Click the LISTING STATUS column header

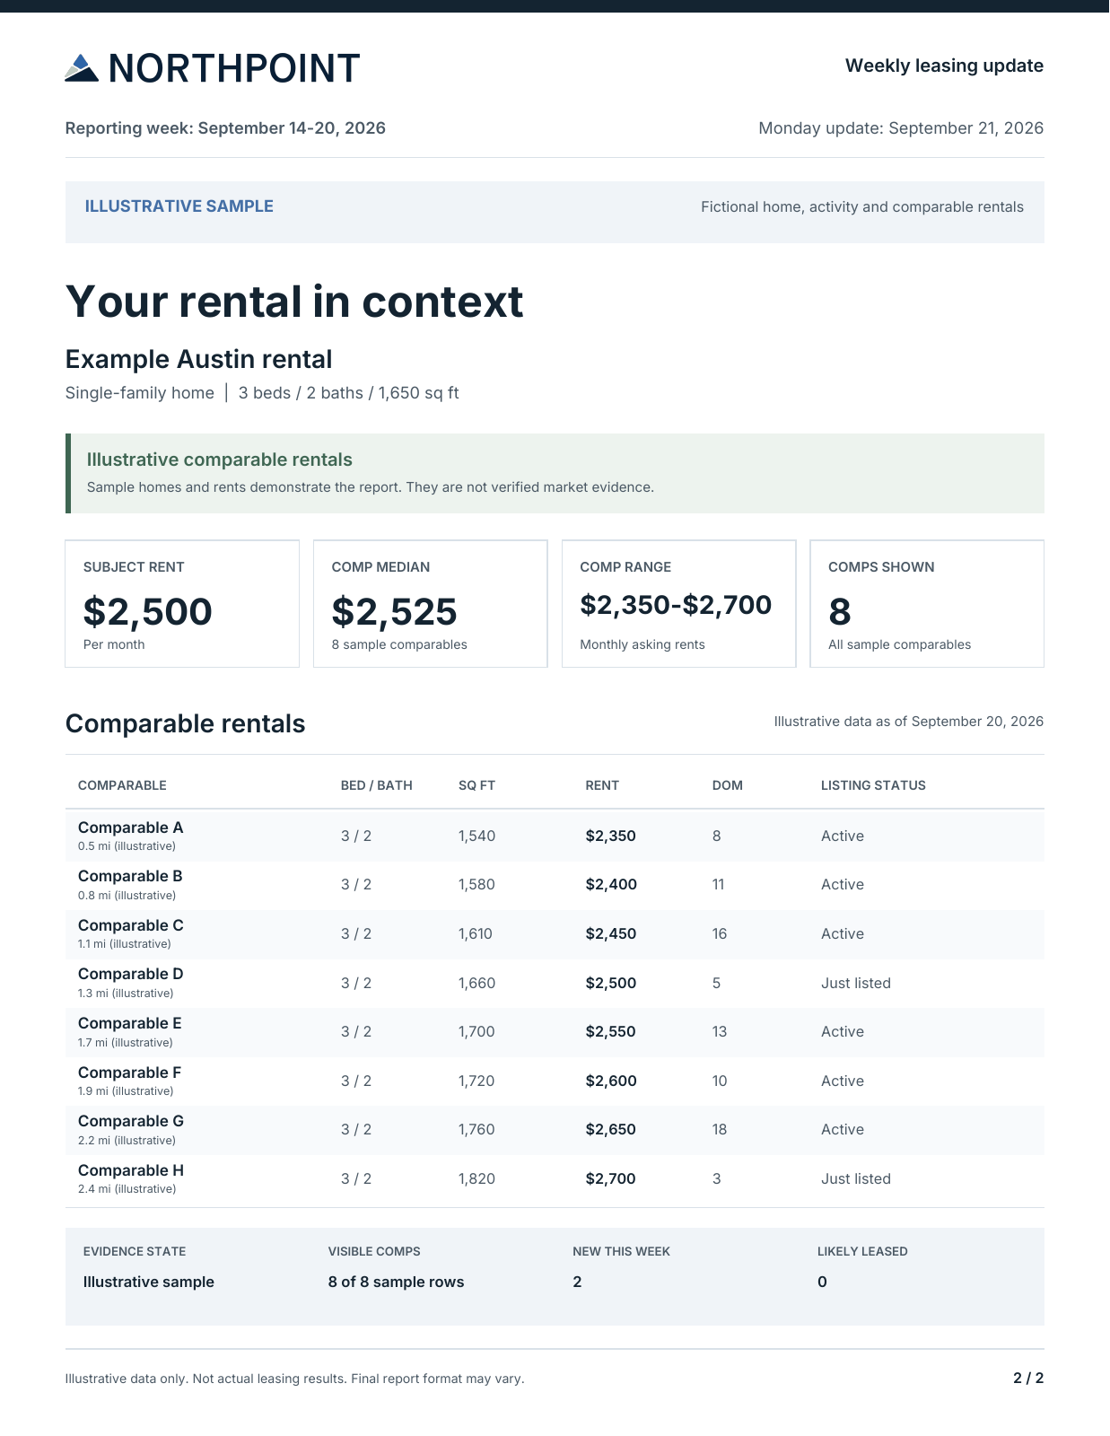click(873, 785)
